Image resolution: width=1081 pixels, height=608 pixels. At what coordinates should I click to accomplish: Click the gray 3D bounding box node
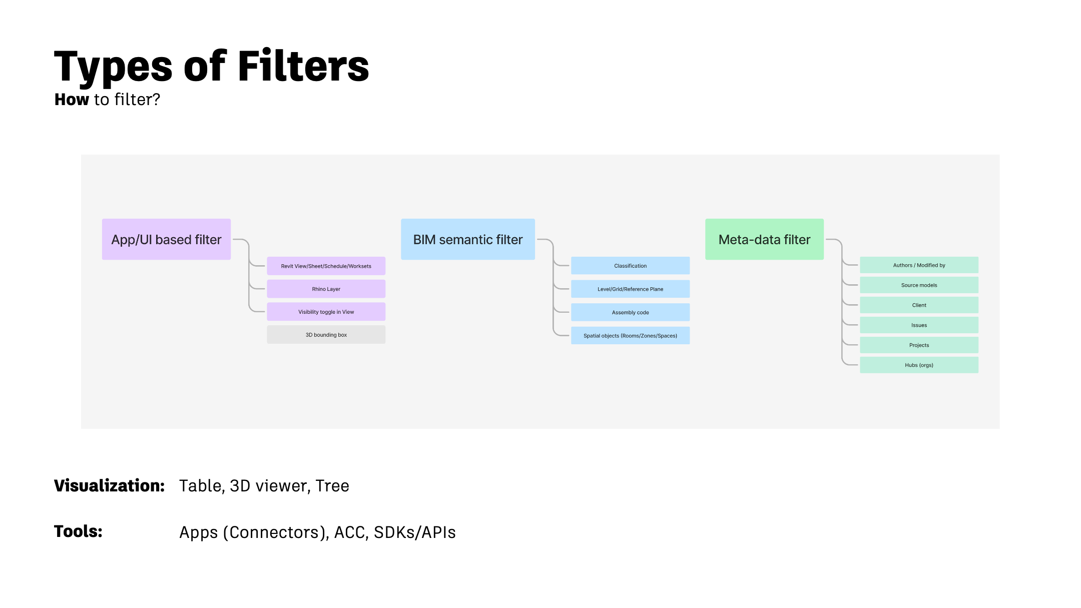(326, 335)
